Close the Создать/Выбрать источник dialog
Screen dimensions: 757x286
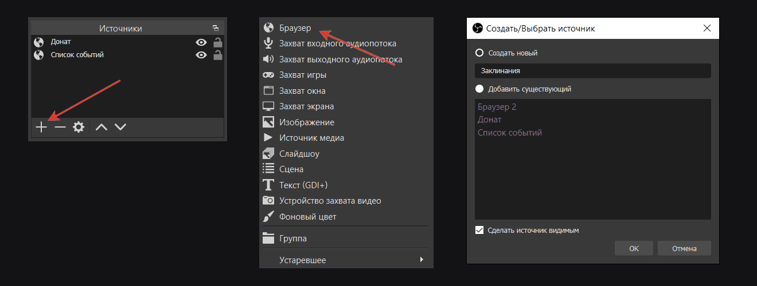[707, 28]
